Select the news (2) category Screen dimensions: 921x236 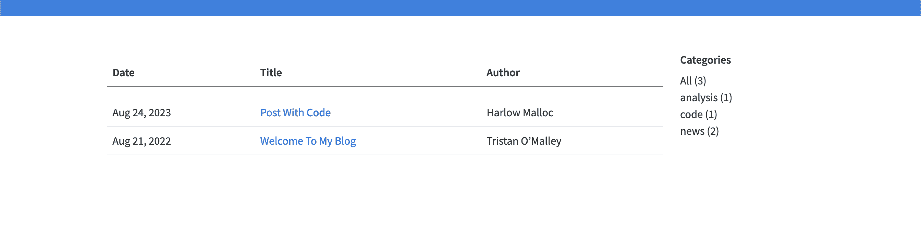pos(699,131)
